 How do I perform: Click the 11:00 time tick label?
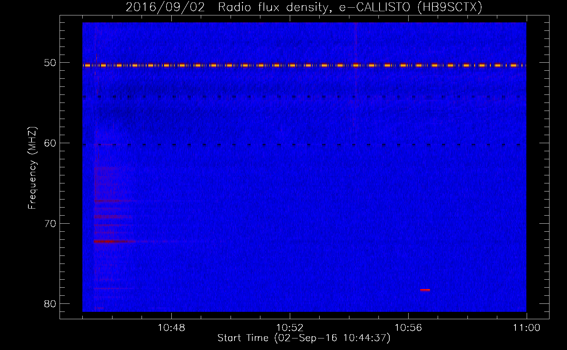pos(527,328)
